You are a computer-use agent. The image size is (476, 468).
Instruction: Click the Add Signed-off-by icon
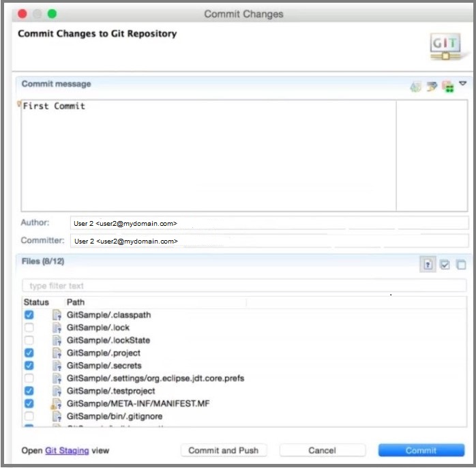click(432, 87)
